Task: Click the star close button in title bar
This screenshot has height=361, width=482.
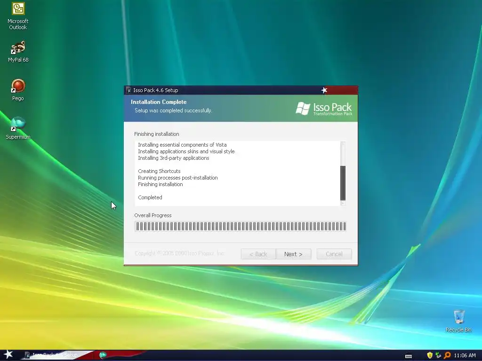Action: (x=324, y=90)
